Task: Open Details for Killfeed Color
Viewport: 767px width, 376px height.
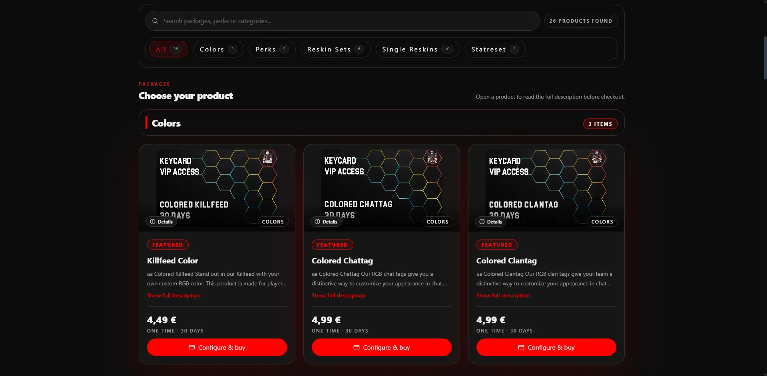Action: pyautogui.click(x=161, y=222)
